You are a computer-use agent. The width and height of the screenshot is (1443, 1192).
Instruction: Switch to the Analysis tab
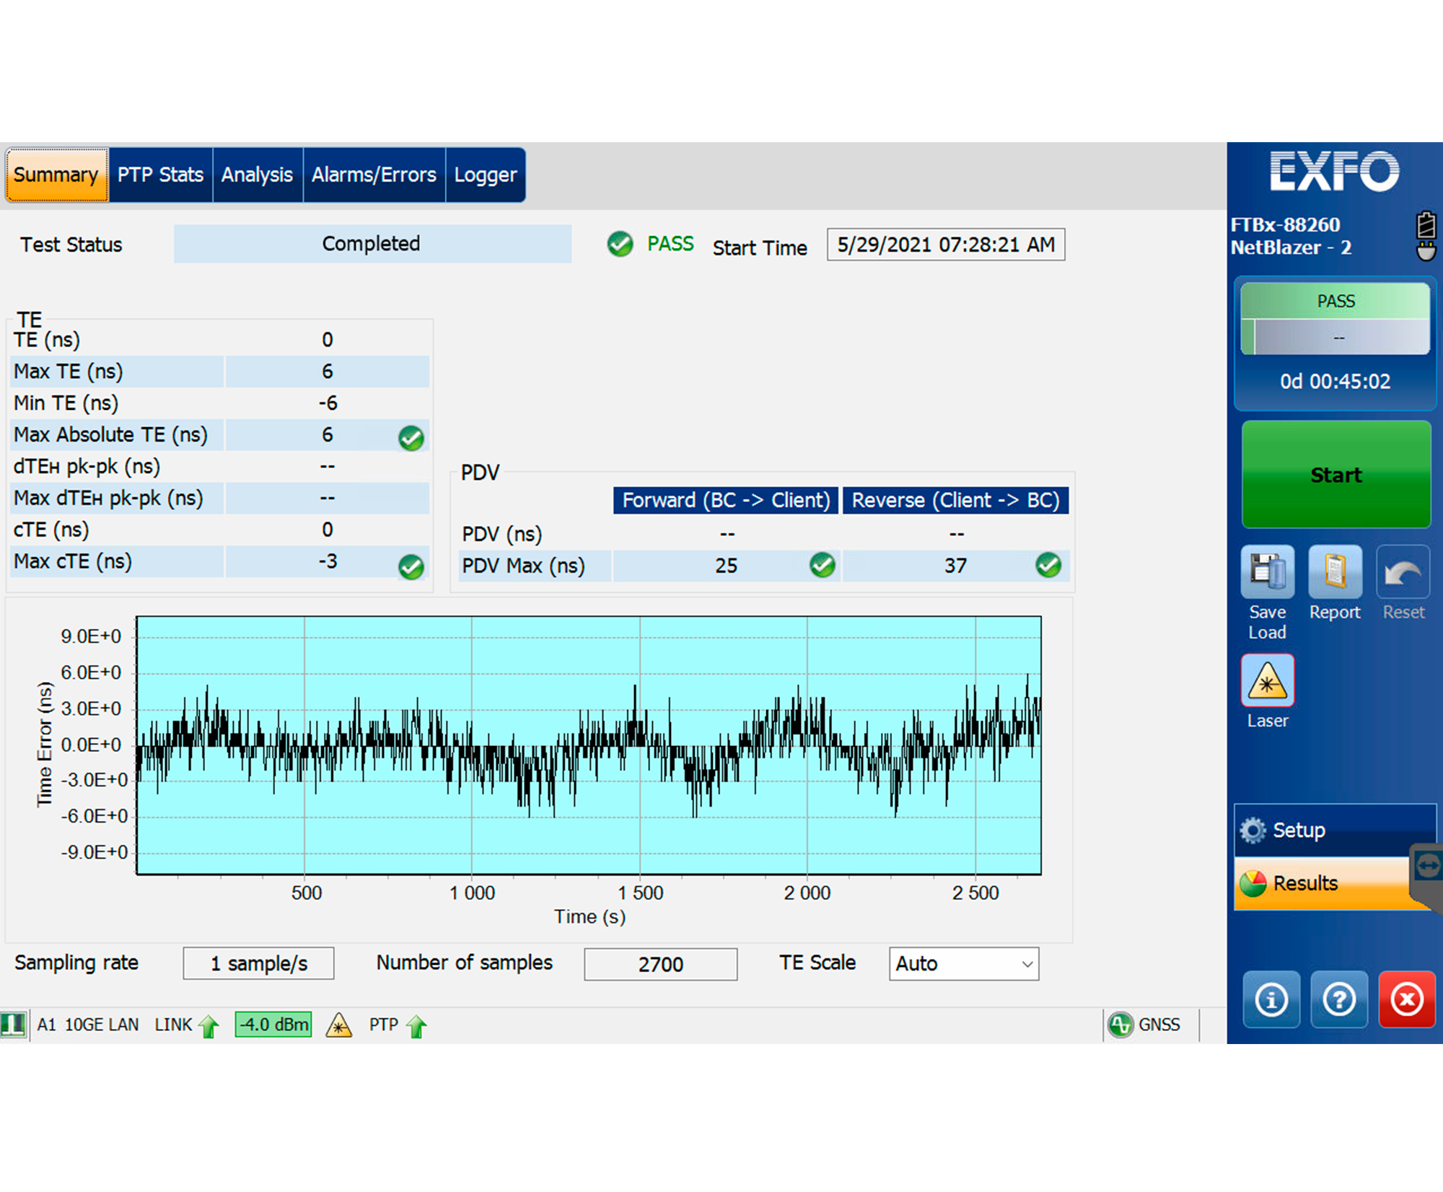point(257,175)
